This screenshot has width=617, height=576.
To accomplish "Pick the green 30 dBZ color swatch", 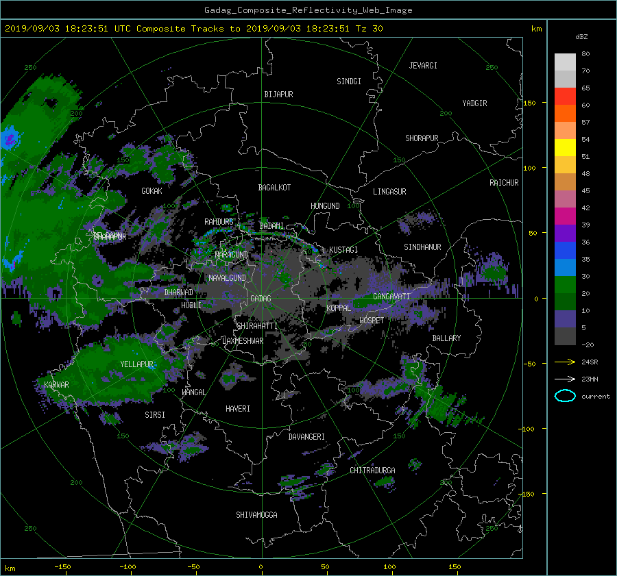I will pos(565,285).
